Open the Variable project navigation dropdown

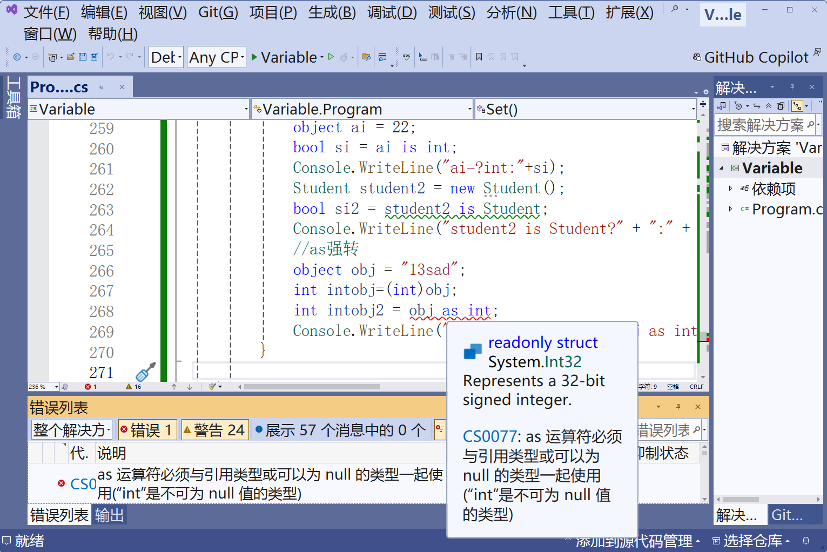tap(139, 109)
